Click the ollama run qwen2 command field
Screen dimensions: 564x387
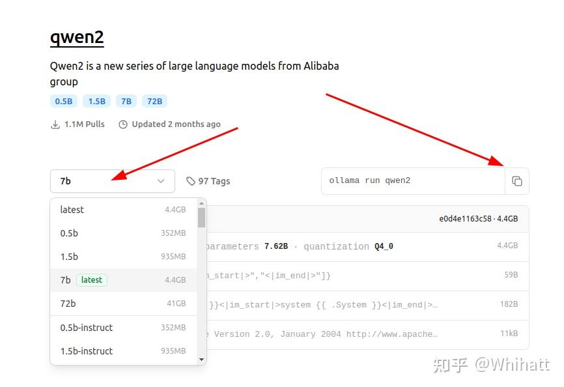coord(412,181)
